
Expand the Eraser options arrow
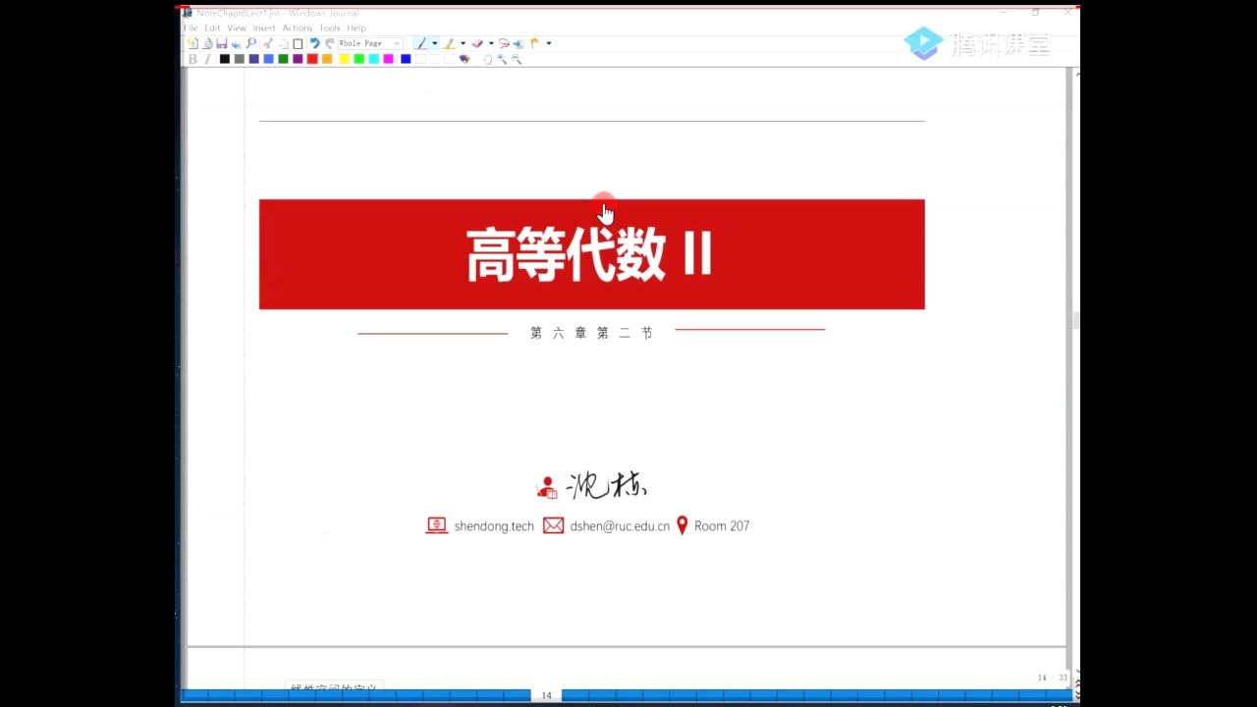pos(491,43)
